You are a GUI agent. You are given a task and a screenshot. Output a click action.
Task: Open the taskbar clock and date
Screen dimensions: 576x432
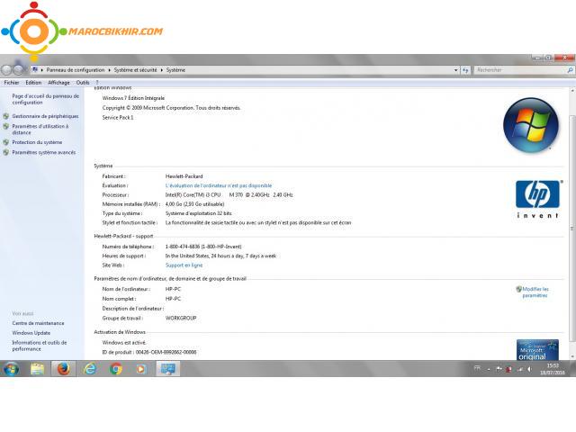[x=552, y=369]
